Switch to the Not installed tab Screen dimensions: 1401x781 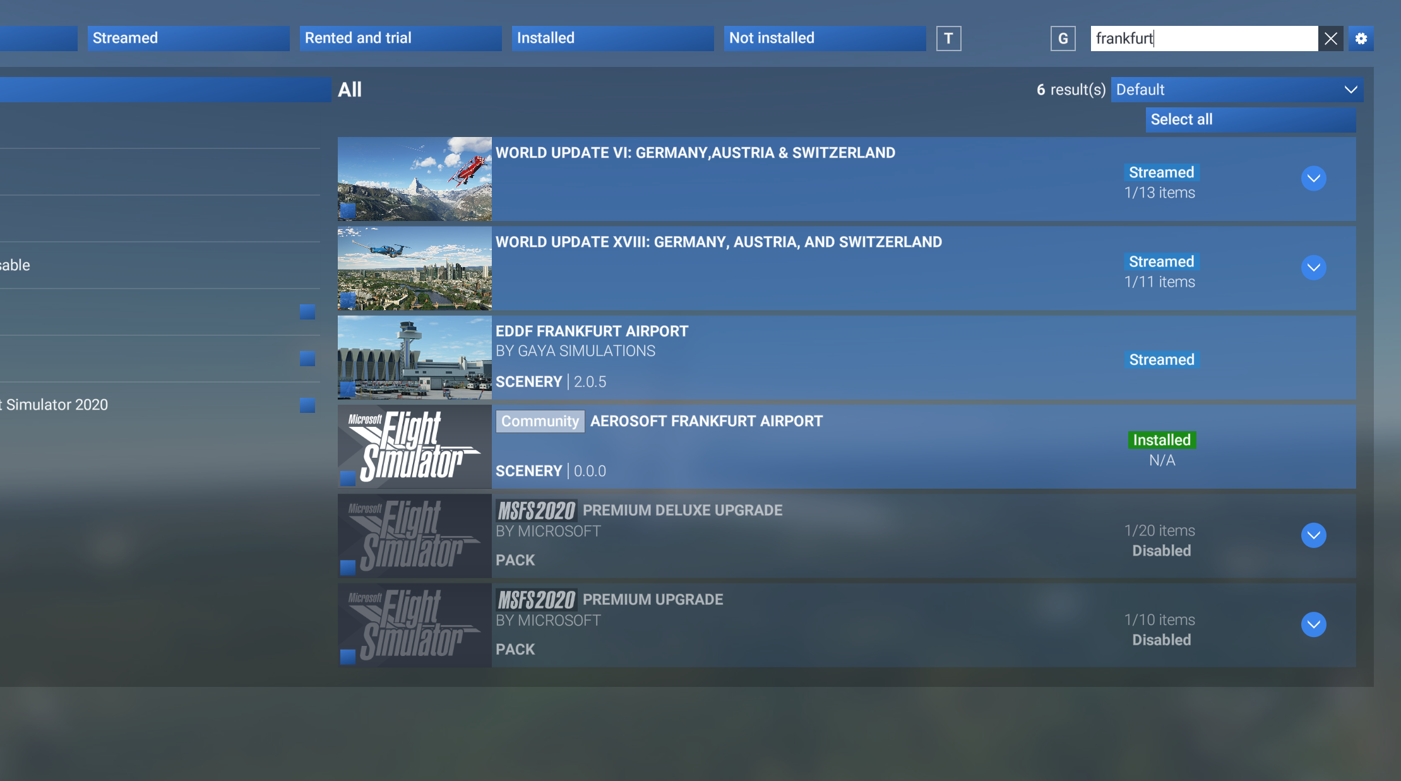[x=825, y=39]
